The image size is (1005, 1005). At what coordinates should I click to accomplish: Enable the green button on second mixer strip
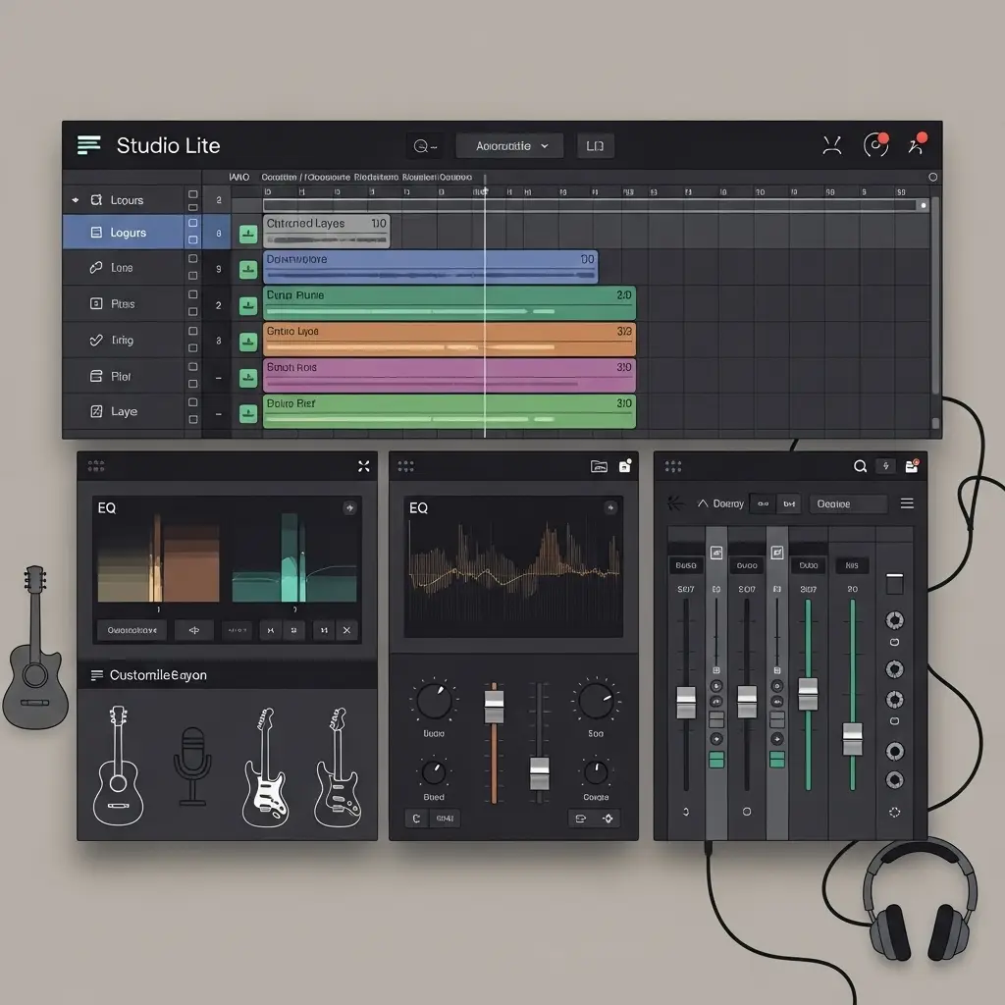tap(715, 760)
